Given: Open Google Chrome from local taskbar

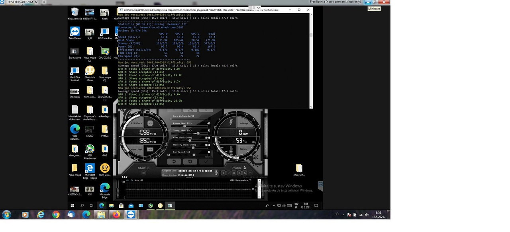Looking at the screenshot, I should (56, 214).
